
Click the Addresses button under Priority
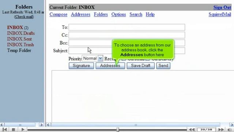(x=110, y=66)
